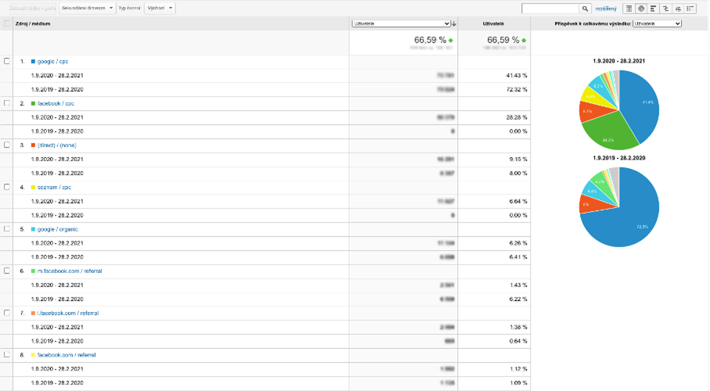The width and height of the screenshot is (710, 391).
Task: Click the search magnifier icon
Action: (585, 9)
